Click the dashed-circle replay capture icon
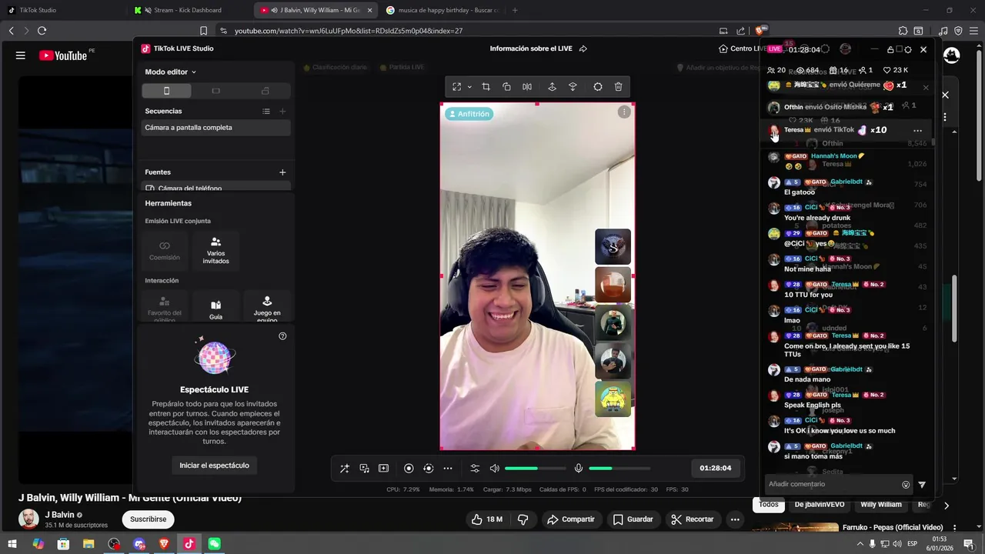 coord(429,468)
